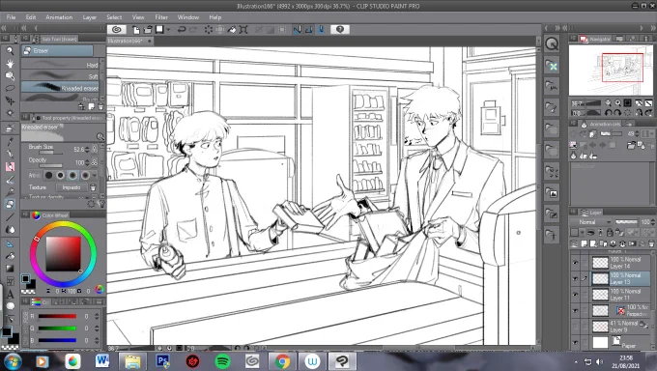The width and height of the screenshot is (657, 371).
Task: Open Animation menu
Action: 59,17
